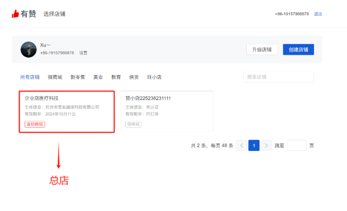Open the 设置 settings link
This screenshot has width=347, height=211.
click(83, 53)
